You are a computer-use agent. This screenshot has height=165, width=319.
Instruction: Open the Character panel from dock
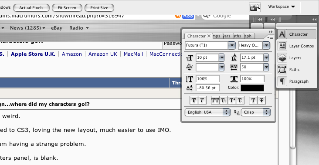[297, 34]
